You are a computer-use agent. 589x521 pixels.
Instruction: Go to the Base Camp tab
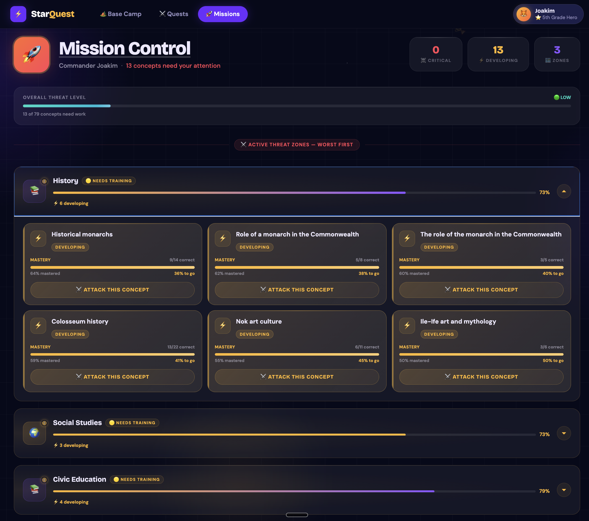point(121,14)
